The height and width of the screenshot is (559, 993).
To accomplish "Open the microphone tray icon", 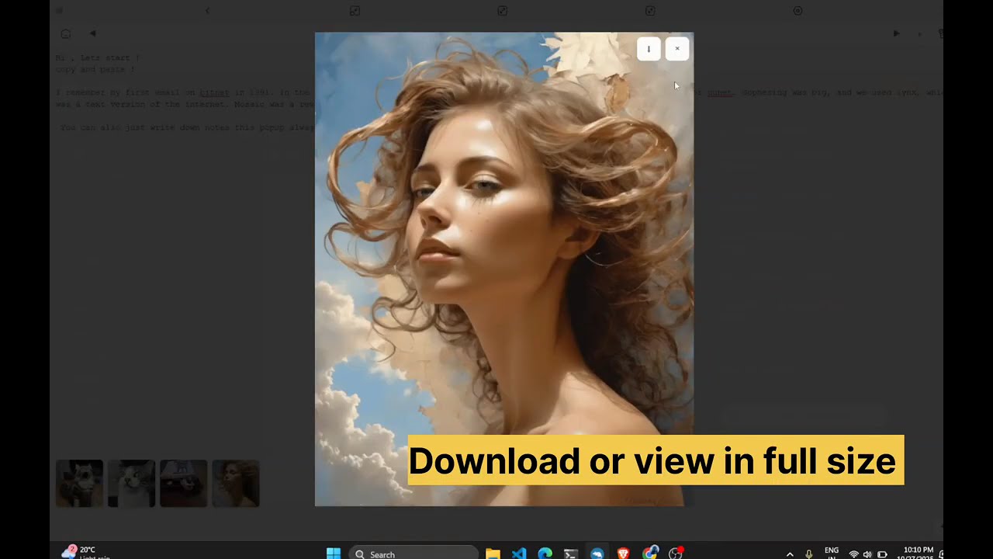I will point(809,554).
